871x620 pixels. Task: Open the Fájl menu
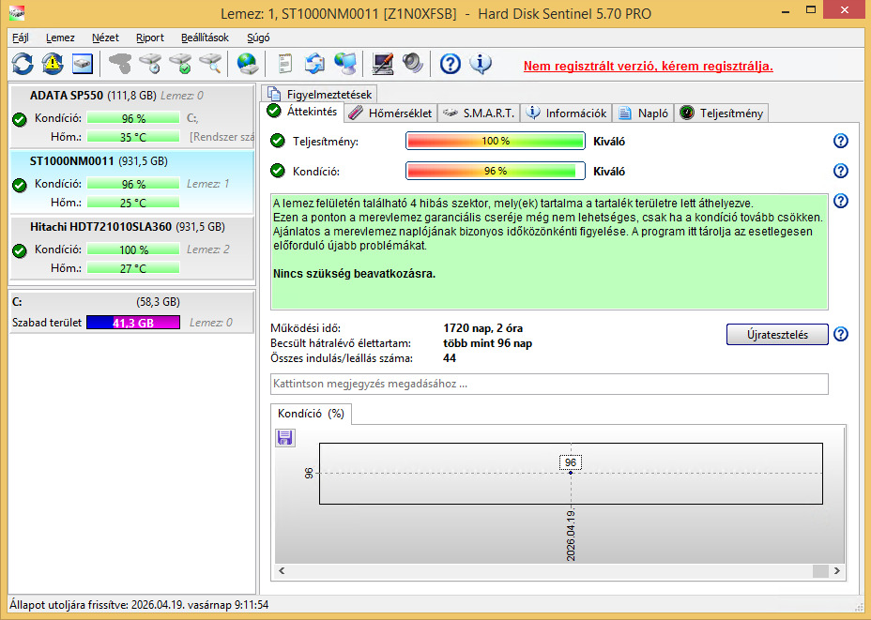pyautogui.click(x=21, y=38)
